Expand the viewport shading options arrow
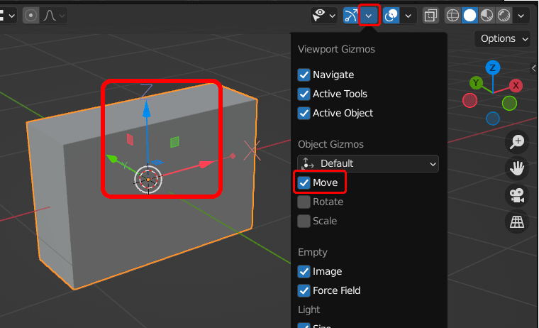Viewport: 539px width, 328px height. point(523,15)
